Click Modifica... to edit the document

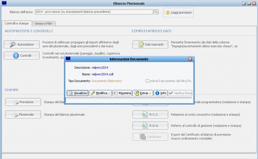(x=100, y=93)
